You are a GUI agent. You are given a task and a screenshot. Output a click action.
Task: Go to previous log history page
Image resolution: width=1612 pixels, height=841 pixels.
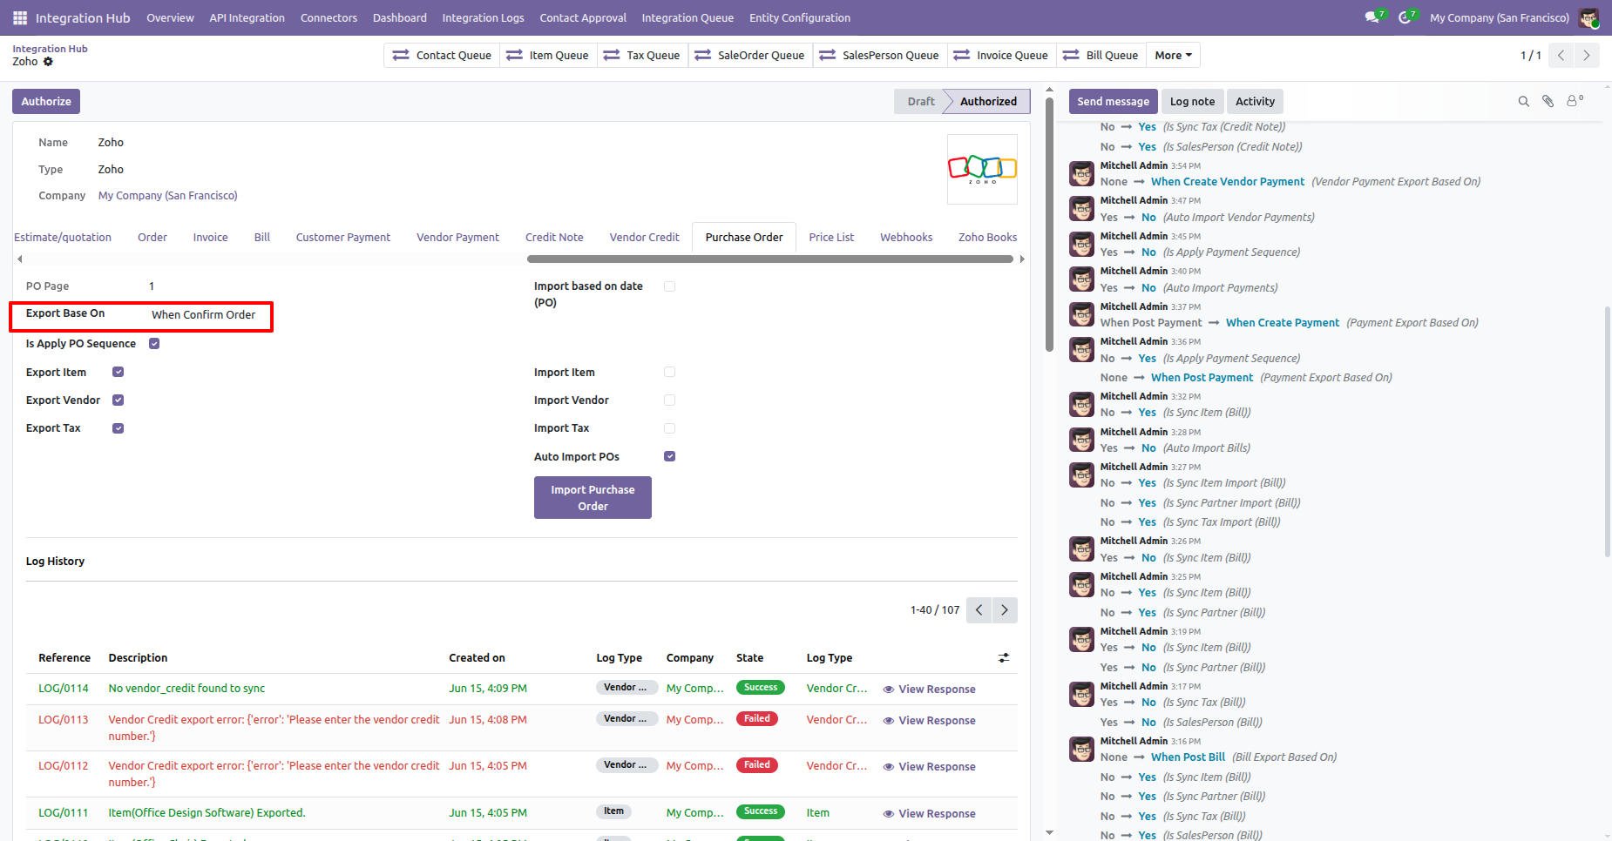point(979,610)
